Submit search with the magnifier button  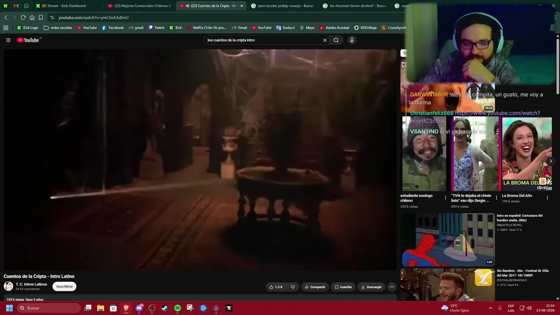[336, 40]
